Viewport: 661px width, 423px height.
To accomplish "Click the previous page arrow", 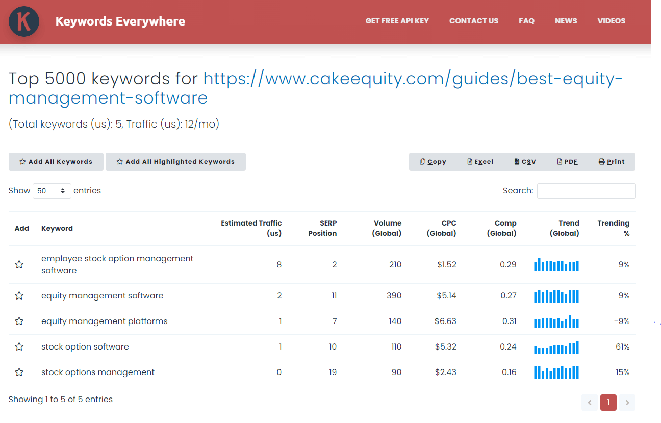I will (590, 403).
